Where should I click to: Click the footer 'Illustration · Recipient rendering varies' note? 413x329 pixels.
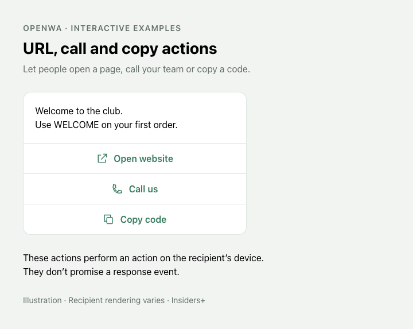114,300
